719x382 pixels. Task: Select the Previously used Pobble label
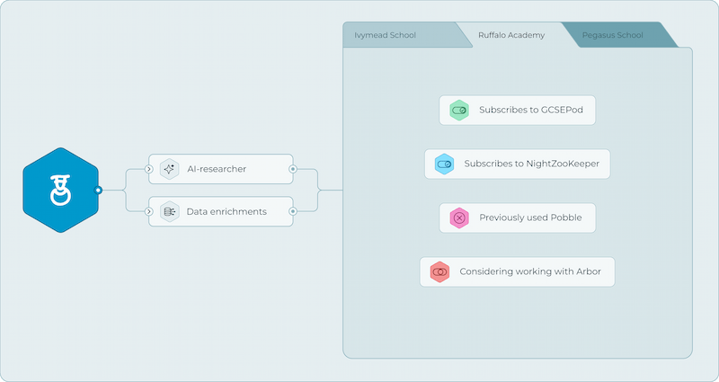524,218
